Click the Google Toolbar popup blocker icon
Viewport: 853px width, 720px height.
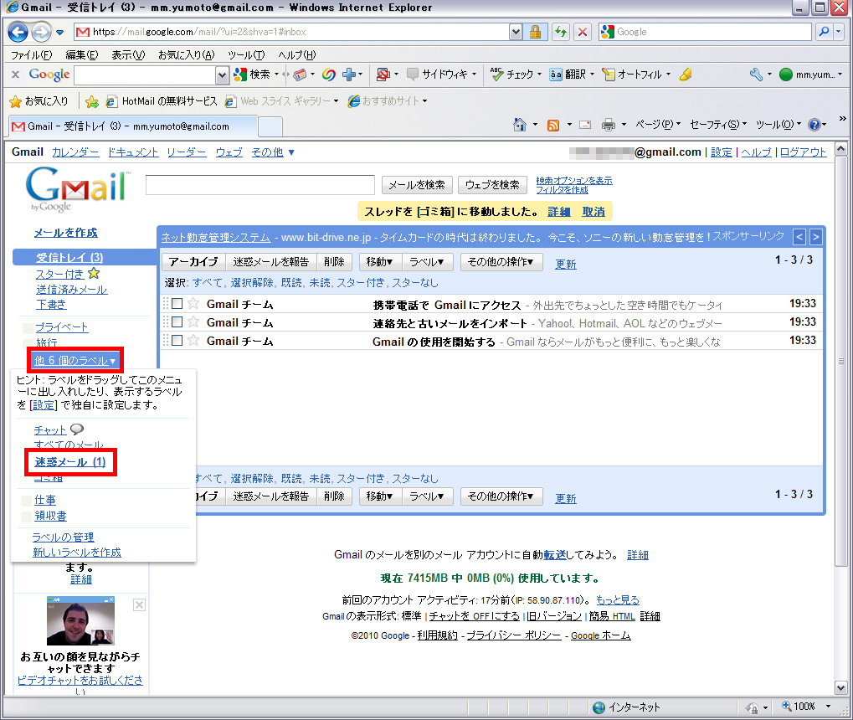[383, 75]
